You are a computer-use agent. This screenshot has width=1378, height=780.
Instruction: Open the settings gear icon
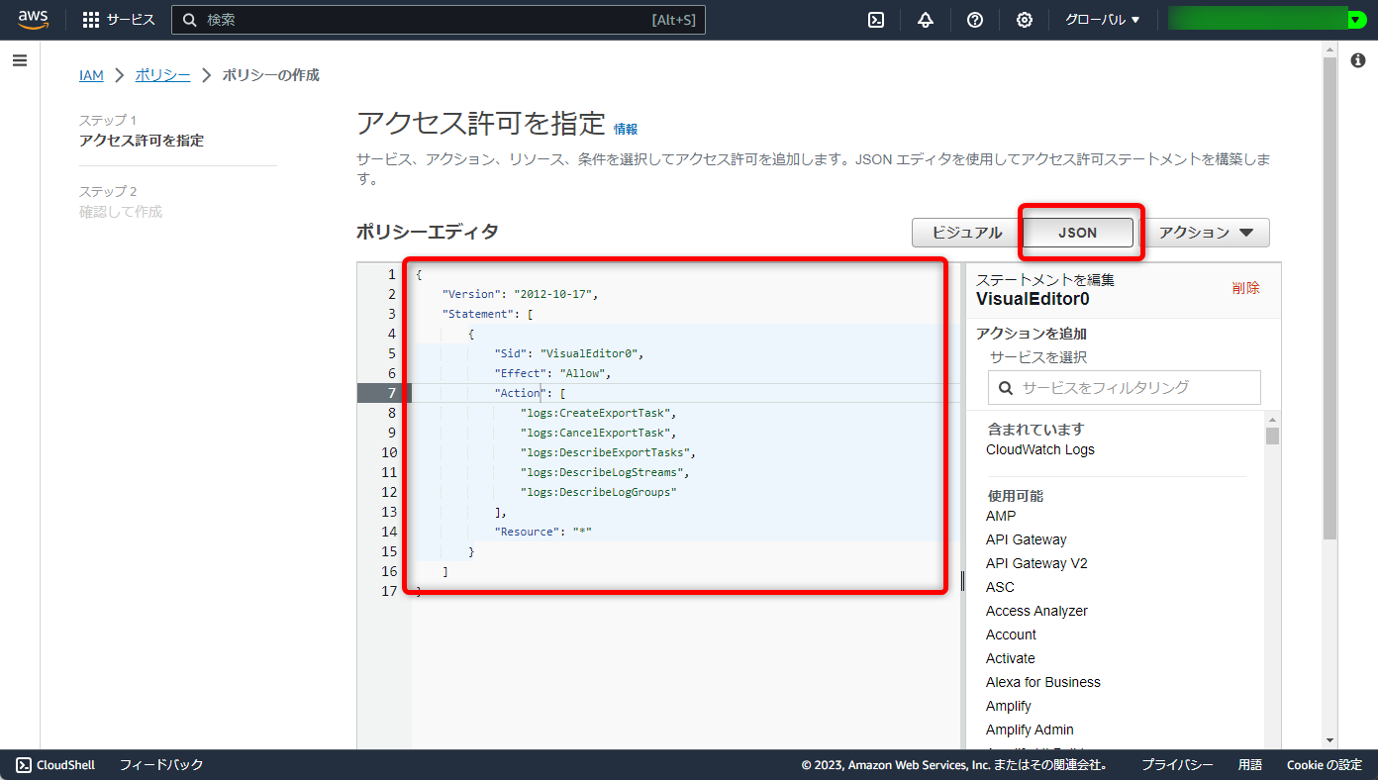tap(1024, 19)
